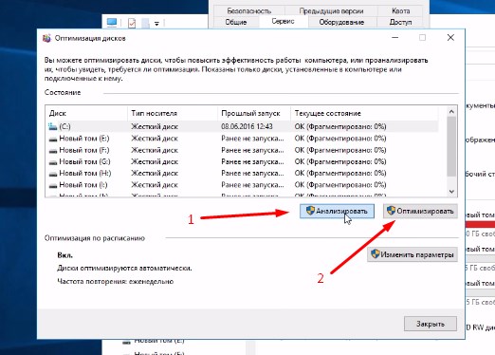This screenshot has width=495, height=355.
Task: Click the Анализировать button
Action: (x=337, y=211)
